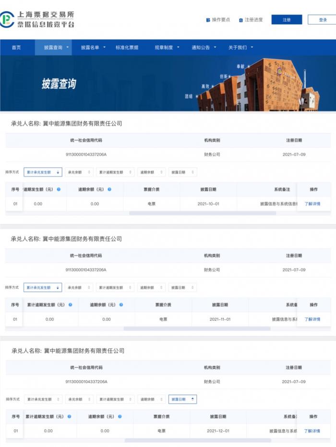The height and width of the screenshot is (447, 336).
Task: Expand the arrow beside 规章制度
Action: pyautogui.click(x=178, y=48)
